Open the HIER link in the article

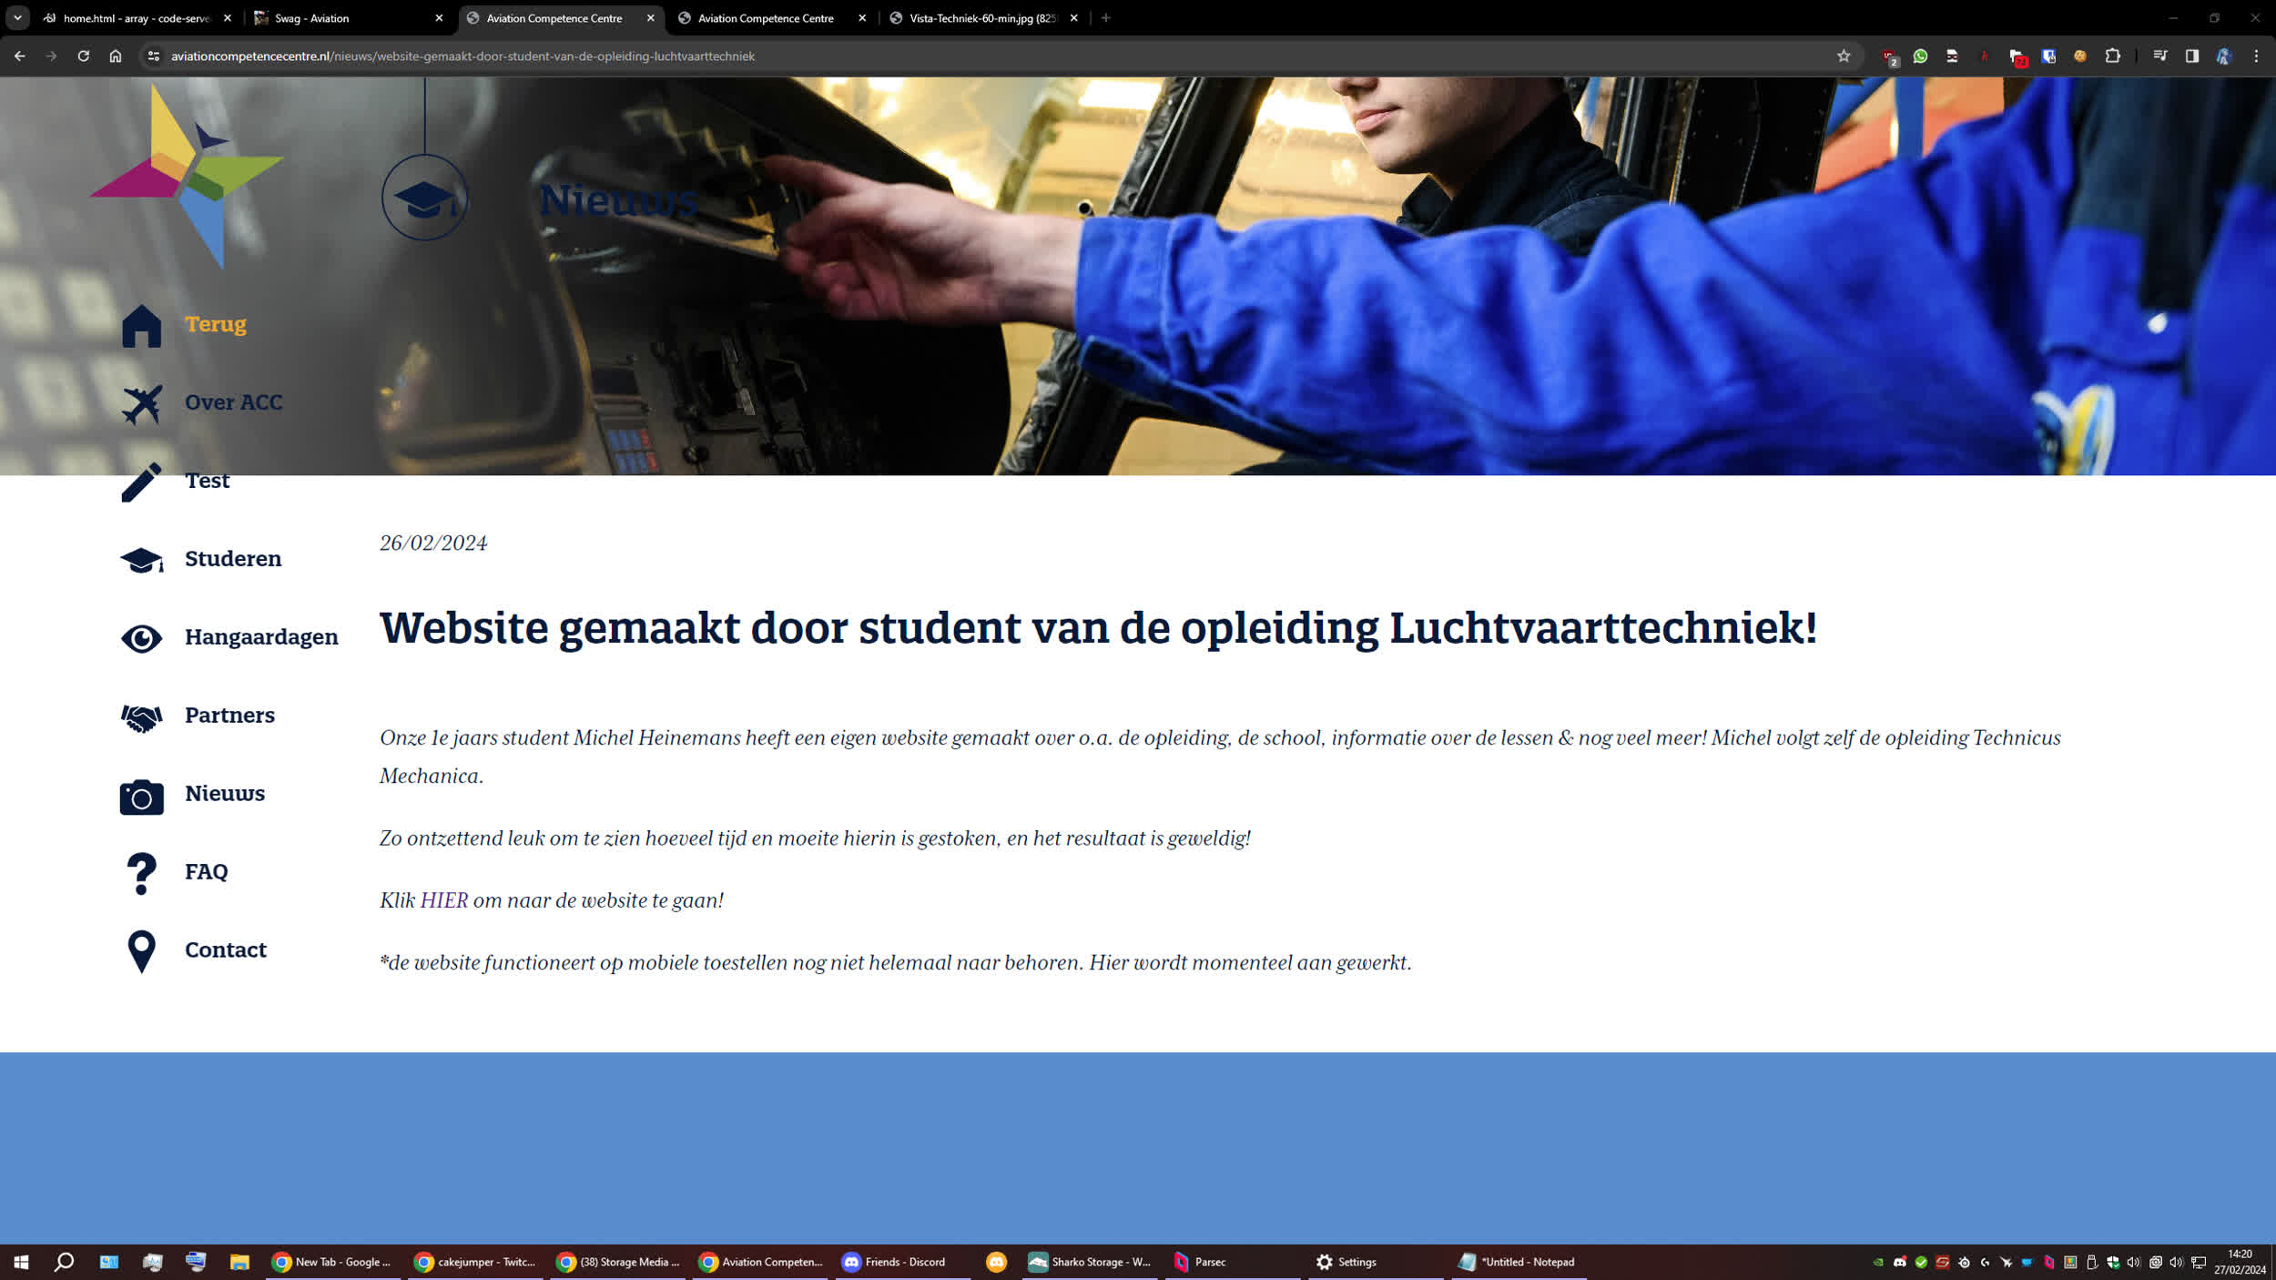(x=443, y=900)
